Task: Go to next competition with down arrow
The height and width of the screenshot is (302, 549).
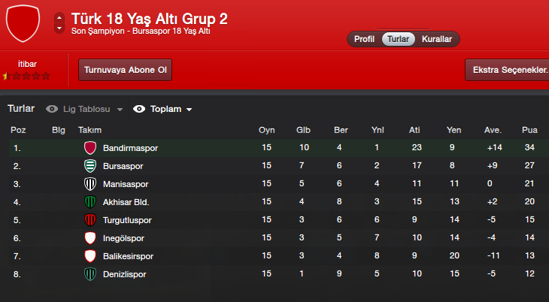Action: click(x=59, y=29)
